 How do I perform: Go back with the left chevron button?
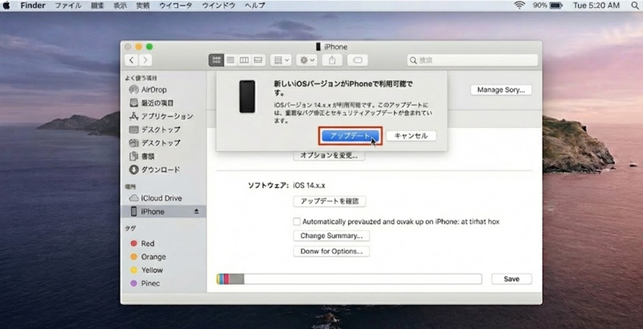(131, 60)
